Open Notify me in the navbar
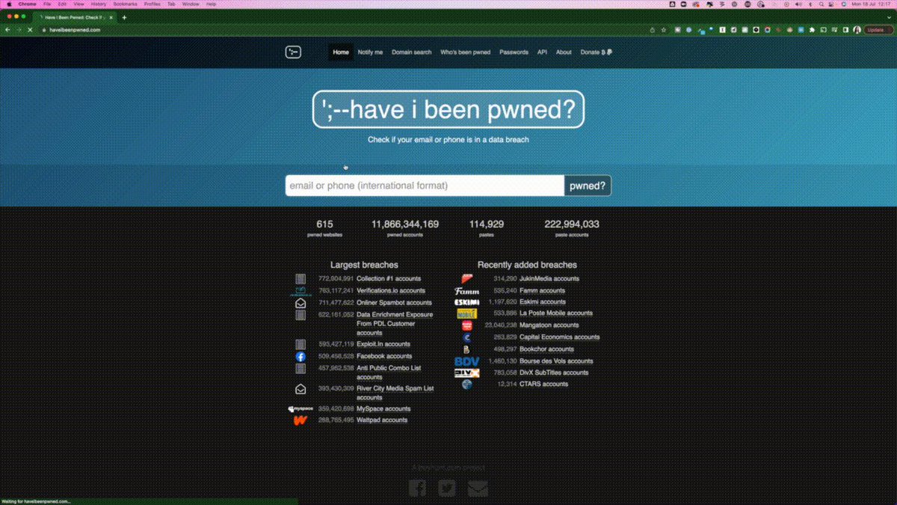 (370, 52)
